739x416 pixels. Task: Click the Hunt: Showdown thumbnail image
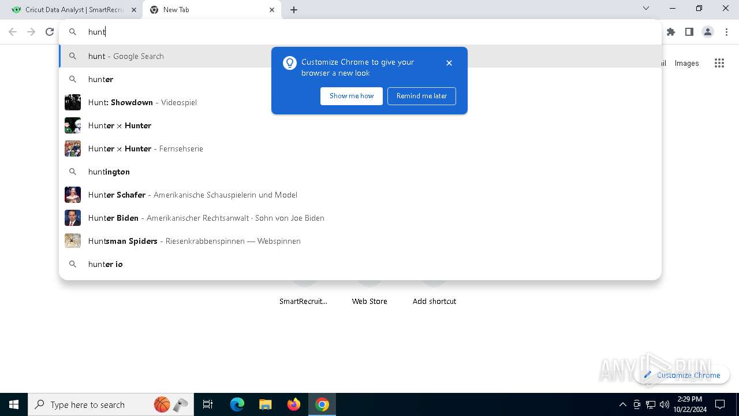73,102
